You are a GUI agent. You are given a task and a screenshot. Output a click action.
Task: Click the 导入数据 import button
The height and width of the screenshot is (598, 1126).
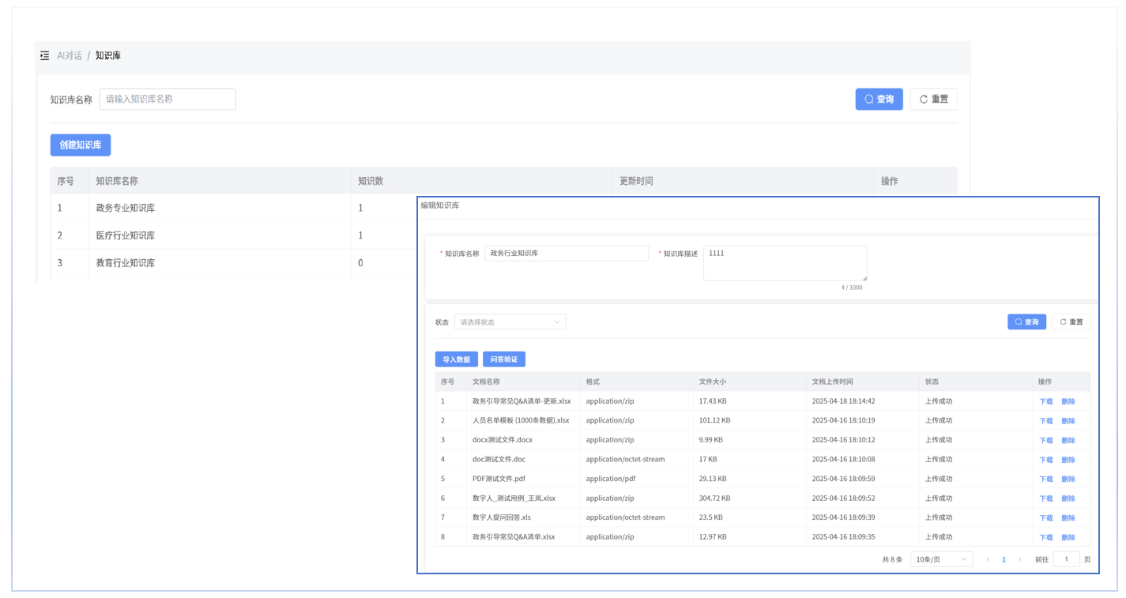tap(456, 359)
